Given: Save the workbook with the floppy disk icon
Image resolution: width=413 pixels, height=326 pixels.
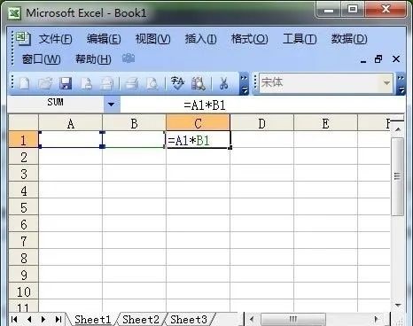Looking at the screenshot, I should [x=66, y=83].
